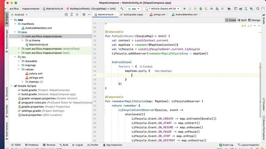
Task: Collapse the app module tree node
Action: (x=11, y=20)
